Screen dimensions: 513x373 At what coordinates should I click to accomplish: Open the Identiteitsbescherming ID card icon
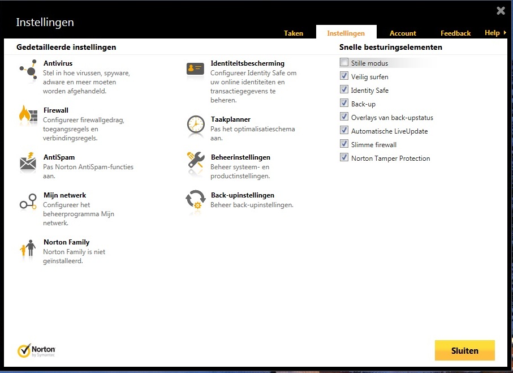click(195, 69)
